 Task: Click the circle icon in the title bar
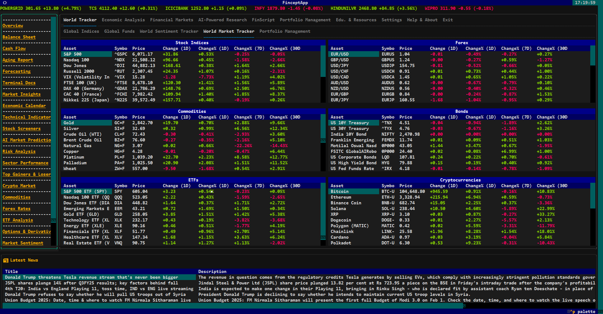pos(5,3)
